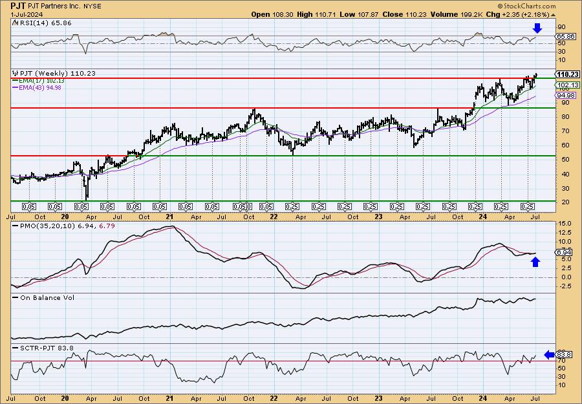Click year 21 on price chart time axis
582x404 pixels.
(169, 217)
